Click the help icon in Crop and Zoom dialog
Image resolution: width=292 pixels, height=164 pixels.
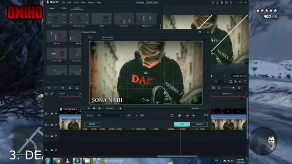point(200,32)
